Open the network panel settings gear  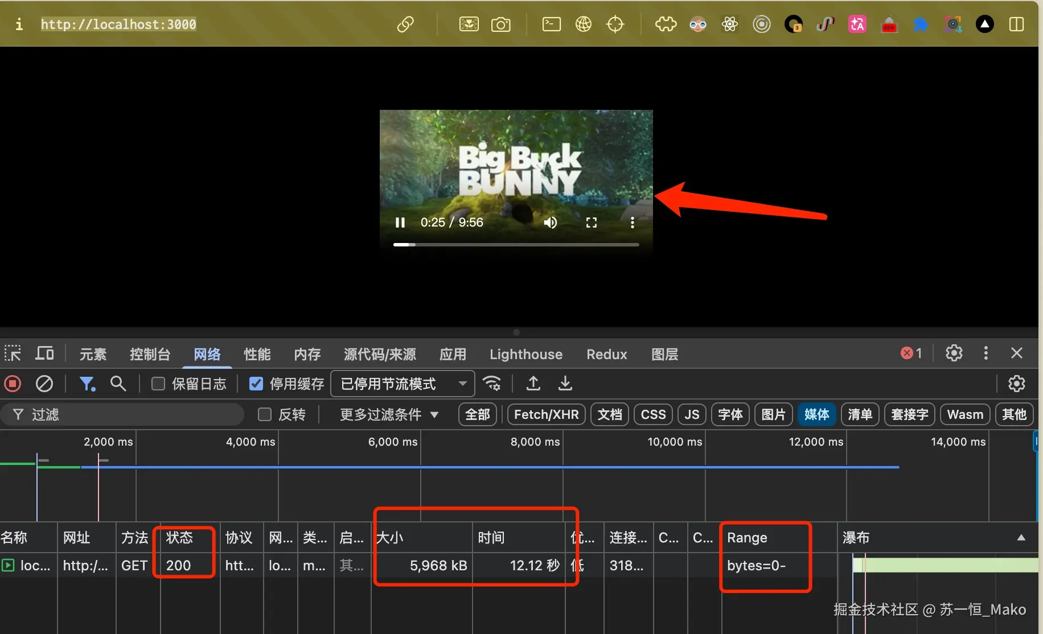[1017, 384]
